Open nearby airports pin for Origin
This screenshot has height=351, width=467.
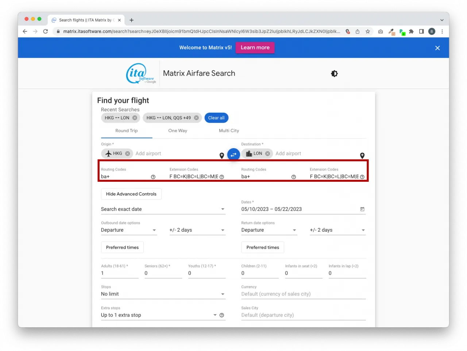pyautogui.click(x=222, y=155)
